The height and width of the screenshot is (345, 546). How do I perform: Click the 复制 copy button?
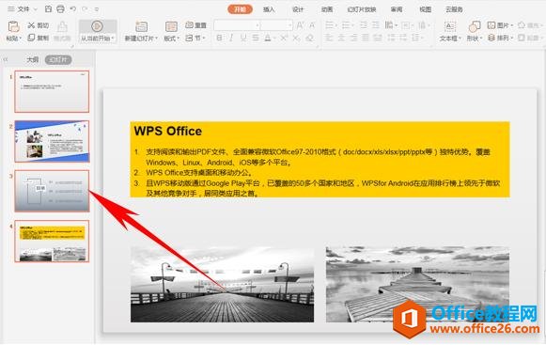[x=39, y=38]
